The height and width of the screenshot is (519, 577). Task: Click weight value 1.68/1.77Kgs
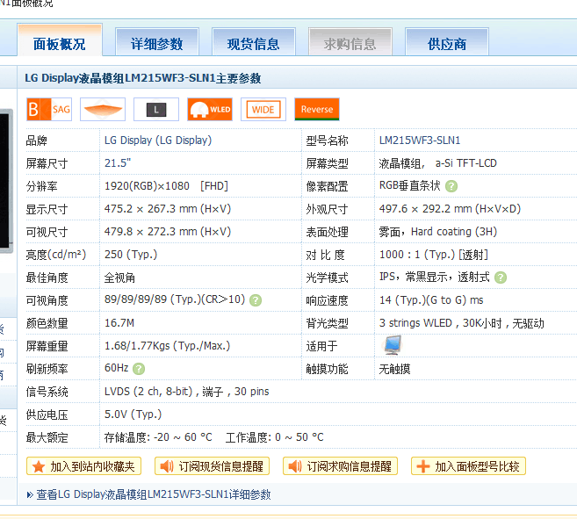coord(168,346)
